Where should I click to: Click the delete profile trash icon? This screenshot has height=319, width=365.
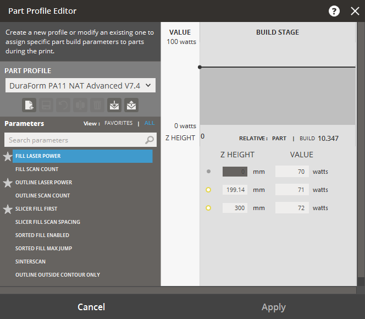click(97, 105)
